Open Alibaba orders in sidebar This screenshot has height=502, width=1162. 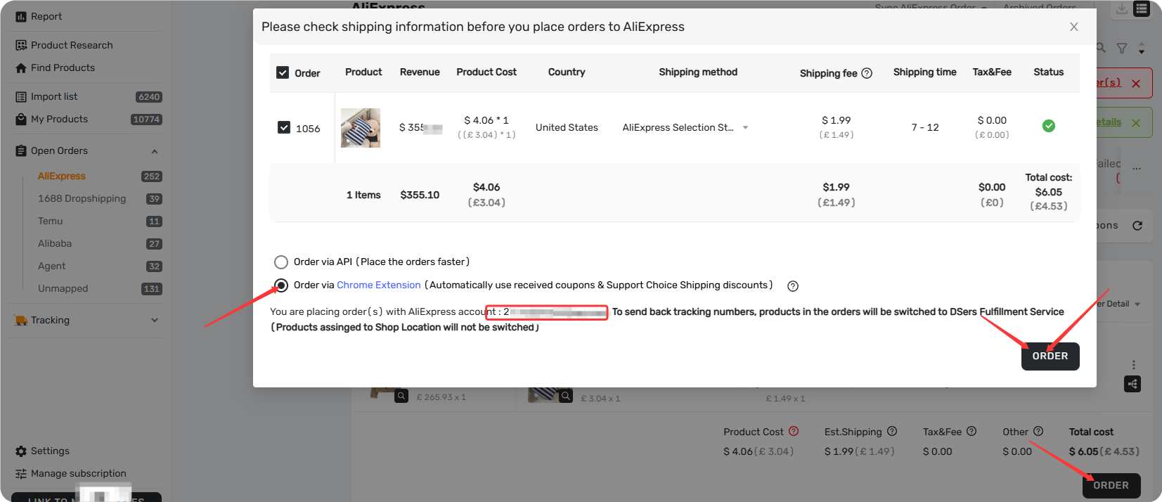[x=55, y=244]
